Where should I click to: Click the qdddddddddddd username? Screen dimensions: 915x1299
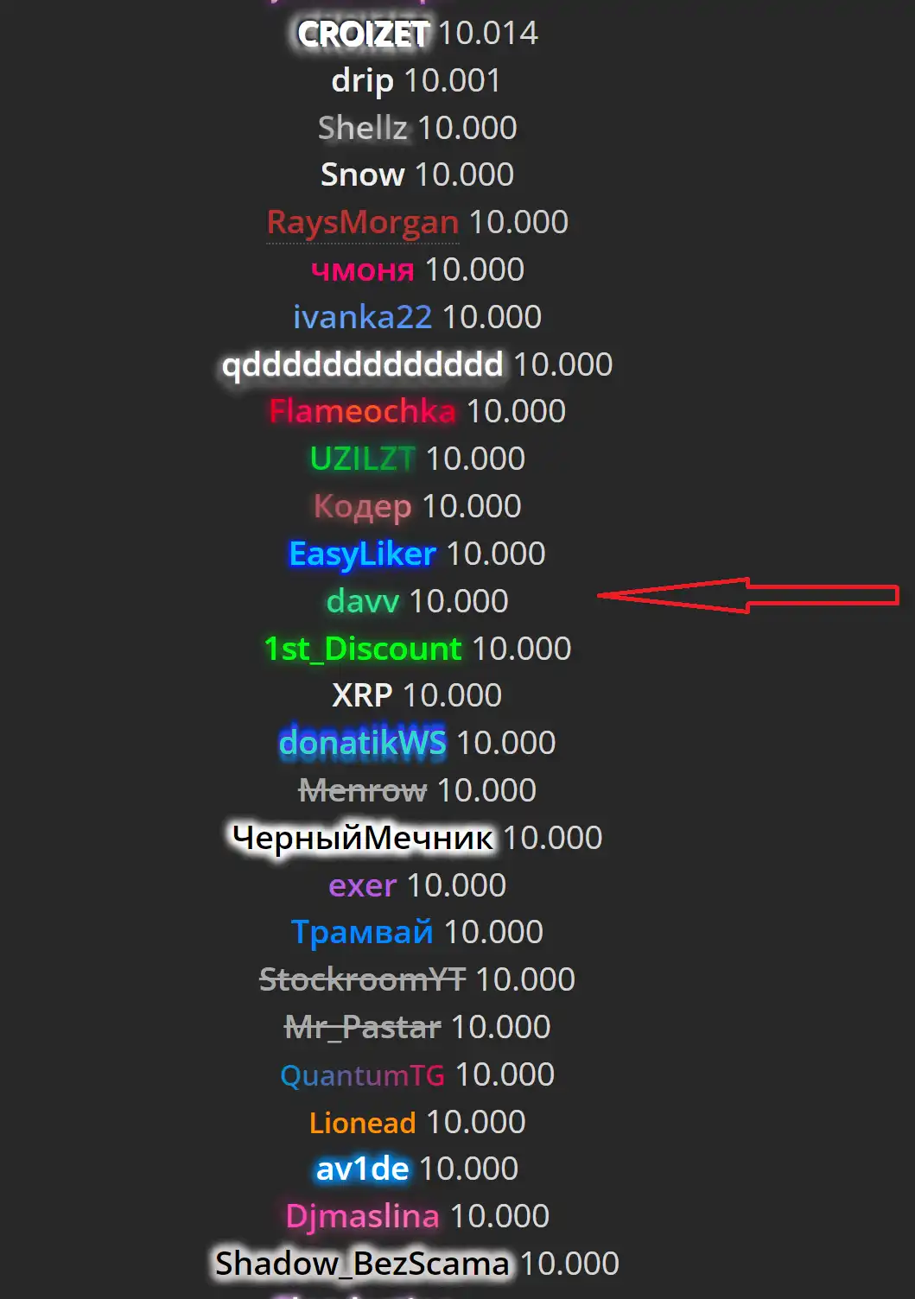362,365
